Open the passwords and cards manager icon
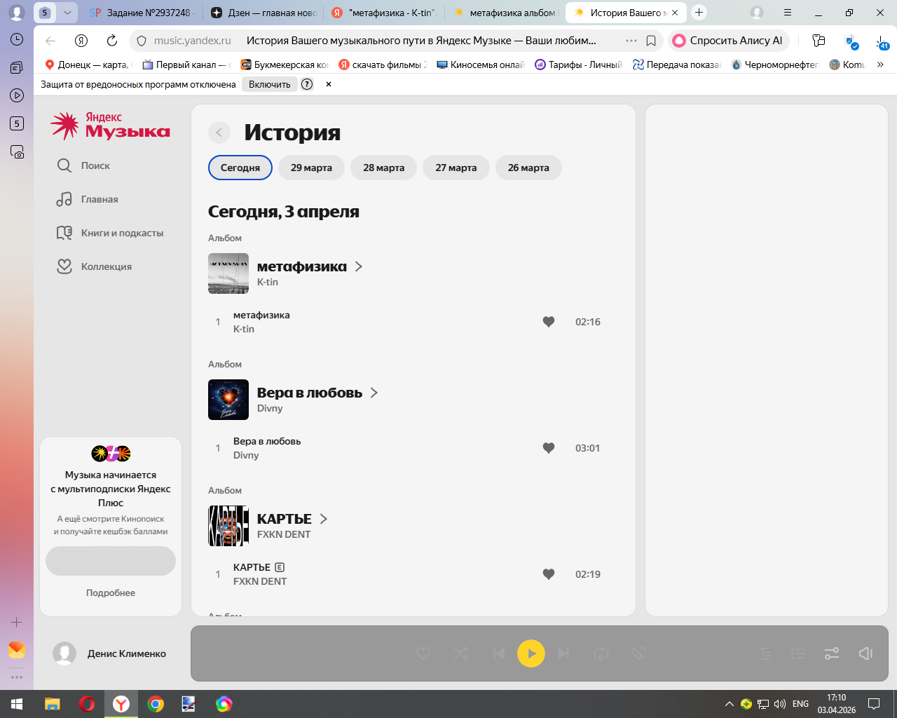 tap(819, 41)
